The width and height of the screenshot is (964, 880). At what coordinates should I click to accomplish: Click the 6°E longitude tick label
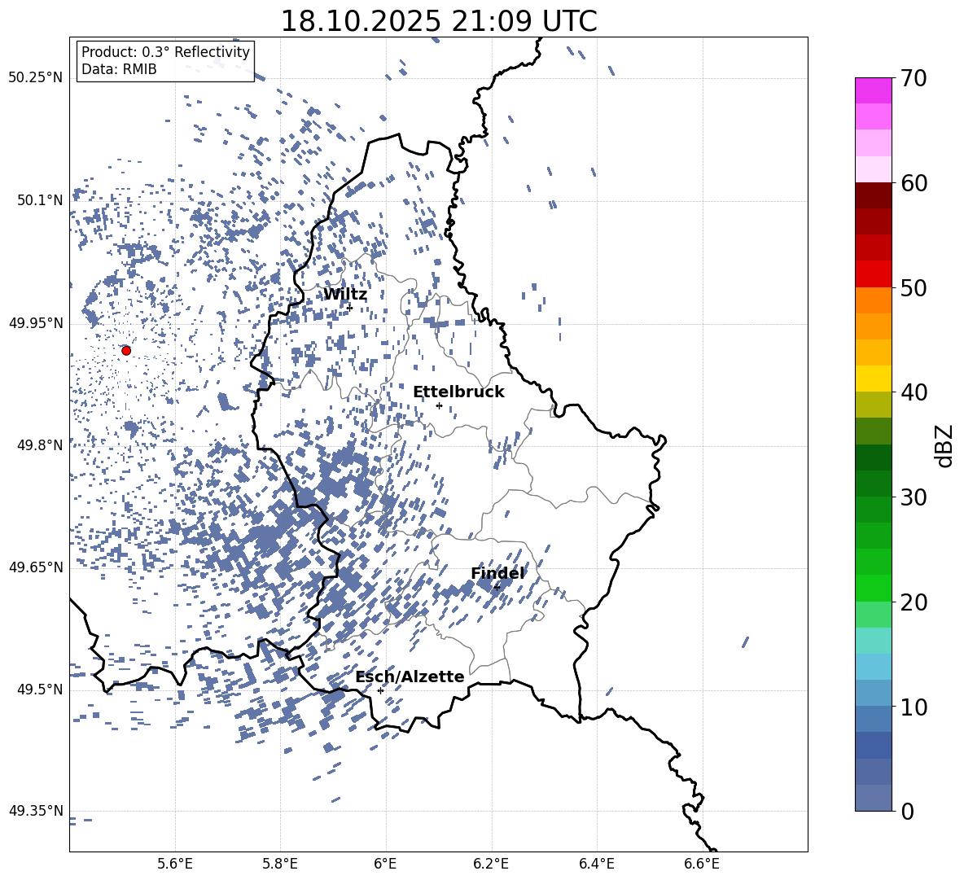(x=385, y=864)
